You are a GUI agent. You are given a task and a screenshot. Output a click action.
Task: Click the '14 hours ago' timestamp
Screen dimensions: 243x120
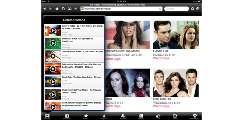click(x=67, y=35)
